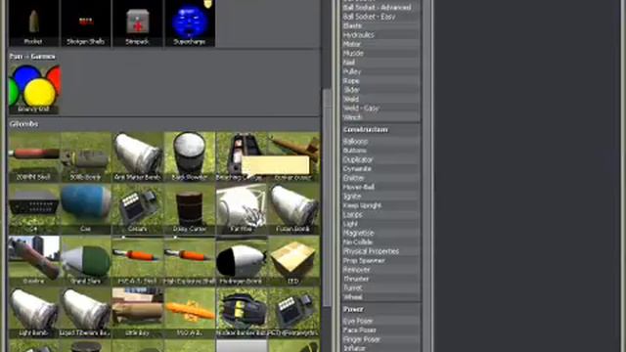Choose the Finger Poser tool
Viewport: 626px width, 352px height.
coord(381,339)
